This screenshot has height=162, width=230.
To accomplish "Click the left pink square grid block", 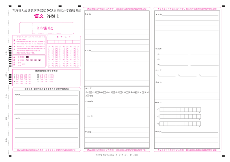I will pos(23,79).
